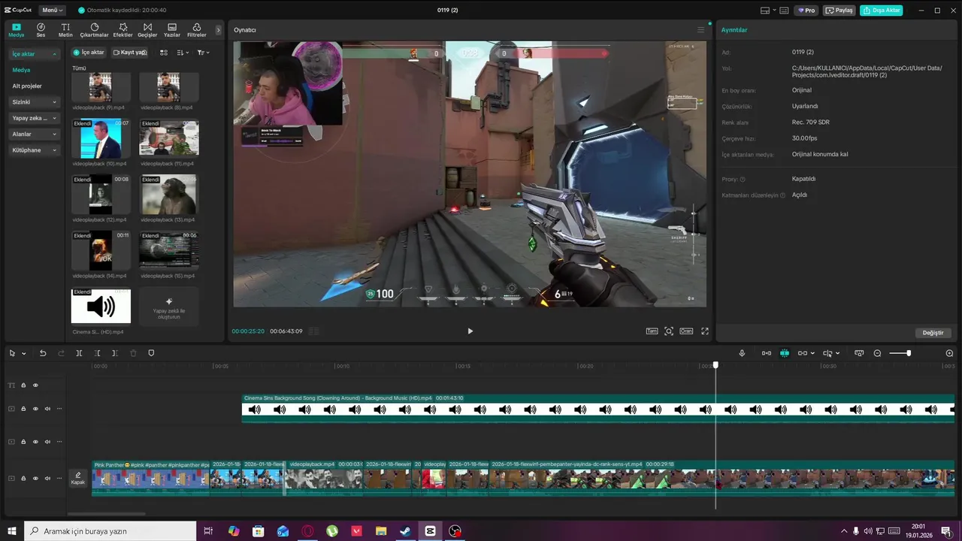Click the İçe aktar import button
The image size is (962, 541).
click(x=89, y=53)
